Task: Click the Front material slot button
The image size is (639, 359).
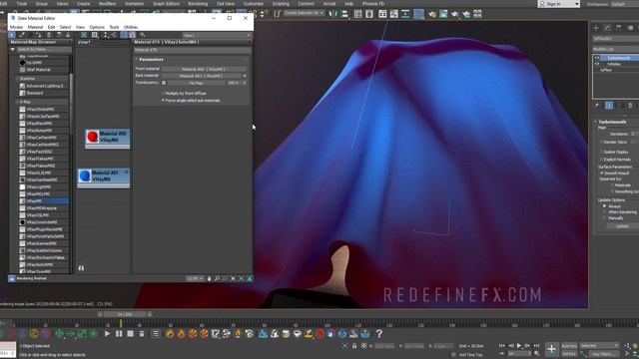Action: click(x=204, y=69)
